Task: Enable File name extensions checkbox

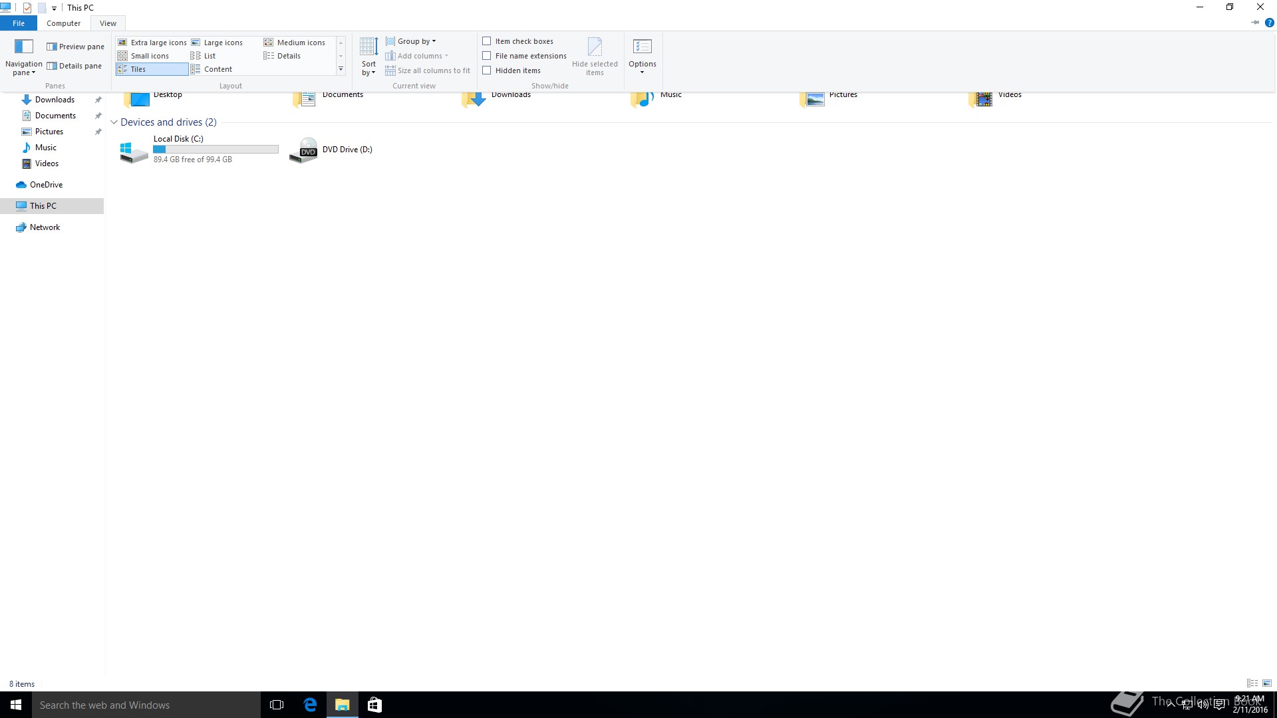Action: tap(487, 56)
